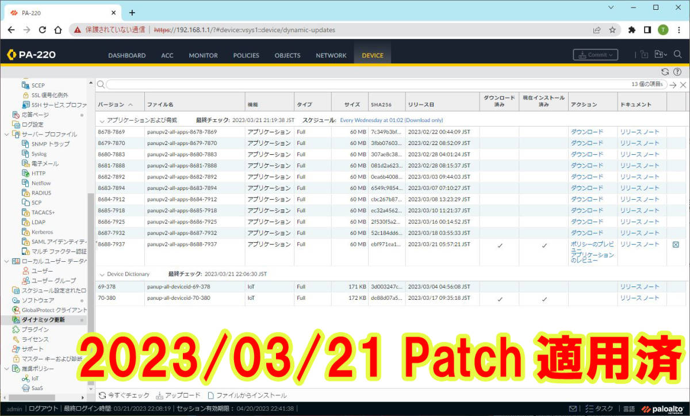Open ユーザー グループ in sidebar
This screenshot has width=690, height=416.
click(53, 280)
